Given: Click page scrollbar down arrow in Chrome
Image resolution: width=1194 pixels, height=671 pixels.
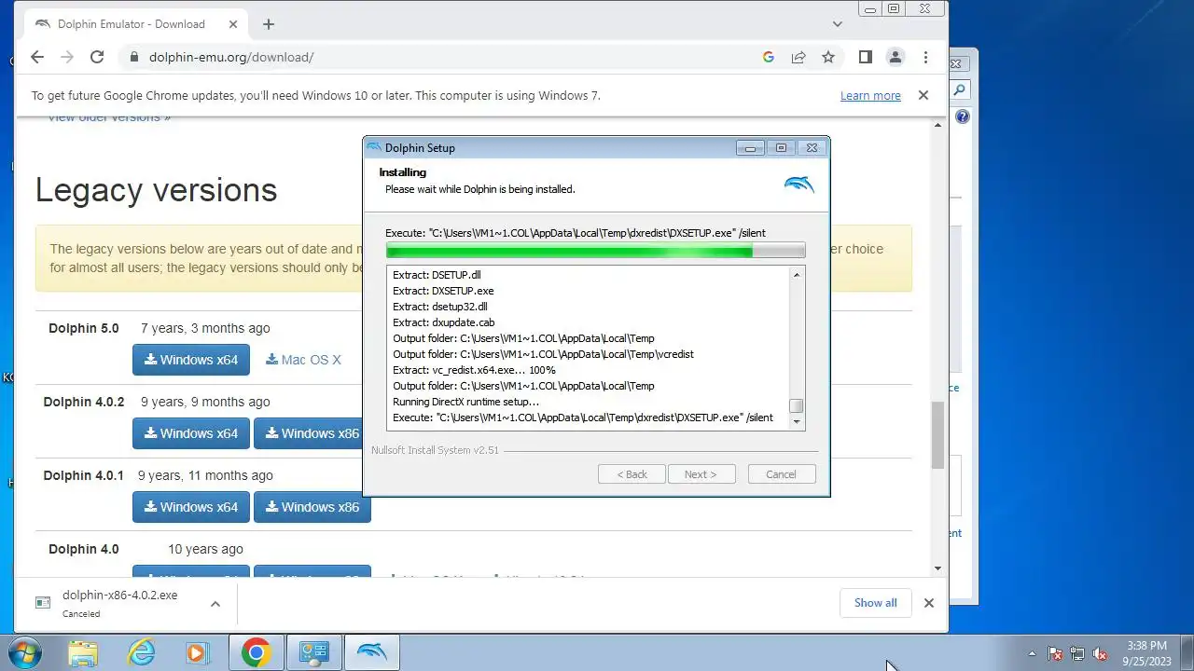Looking at the screenshot, I should [937, 568].
